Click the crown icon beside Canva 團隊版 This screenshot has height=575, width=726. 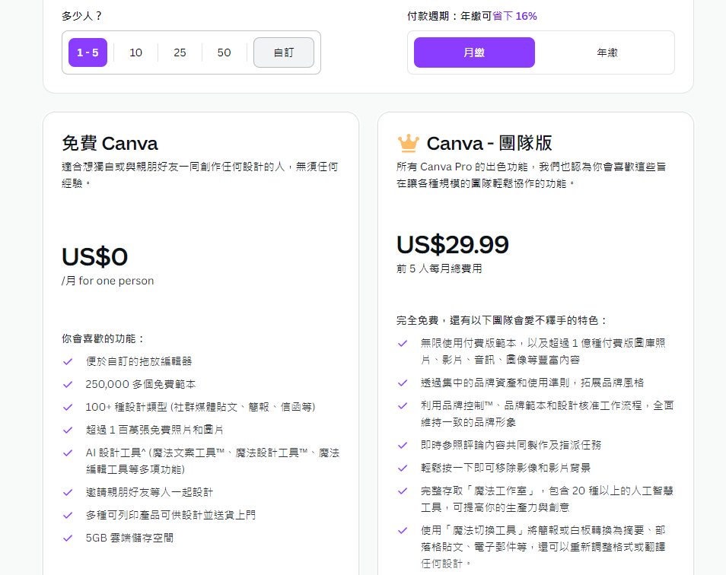[x=409, y=143]
